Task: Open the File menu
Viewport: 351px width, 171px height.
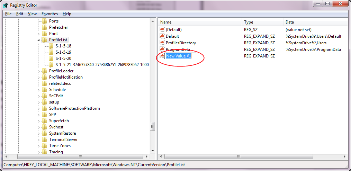Action: (8, 14)
